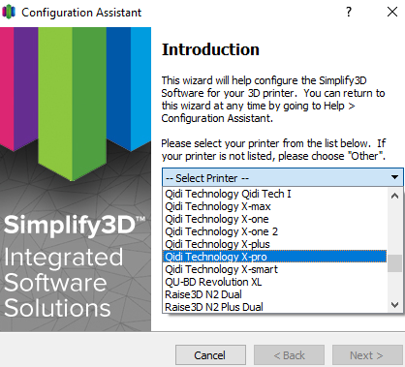Screen dimensions: 405x367
Task: Click the Next button
Action: coord(367,355)
